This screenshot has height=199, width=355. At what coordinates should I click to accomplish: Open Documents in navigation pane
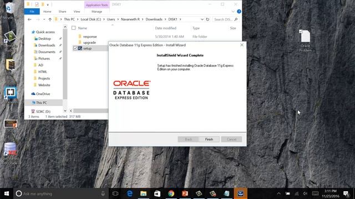click(47, 51)
